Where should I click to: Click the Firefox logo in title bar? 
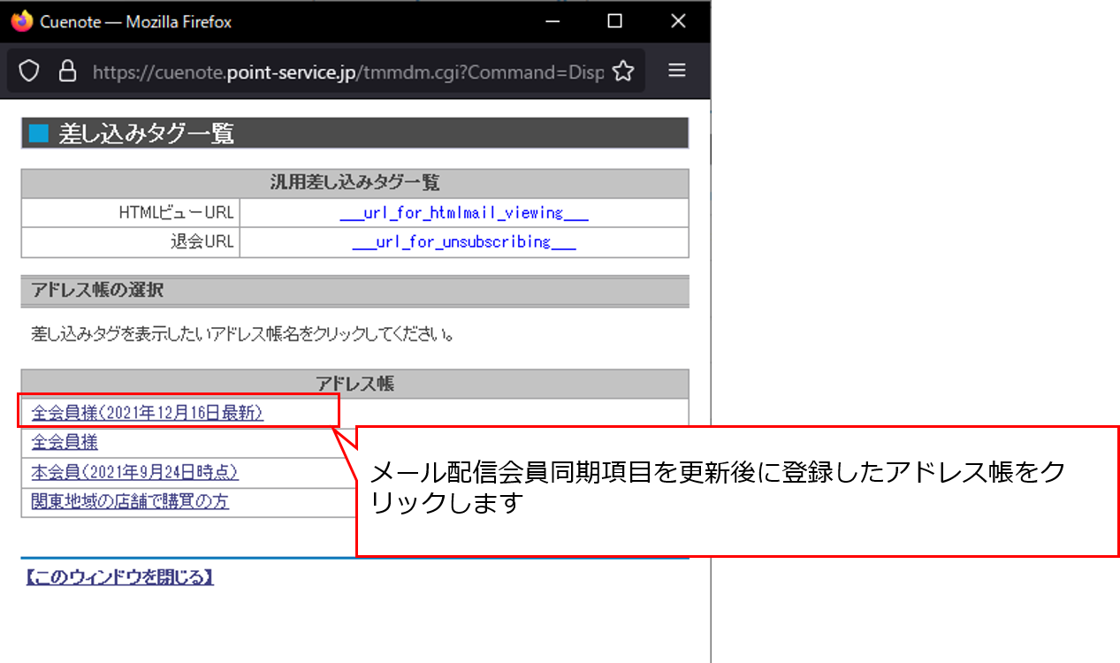pos(22,21)
